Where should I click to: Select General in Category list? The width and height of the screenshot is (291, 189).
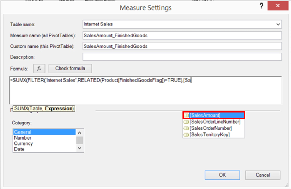coord(23,132)
